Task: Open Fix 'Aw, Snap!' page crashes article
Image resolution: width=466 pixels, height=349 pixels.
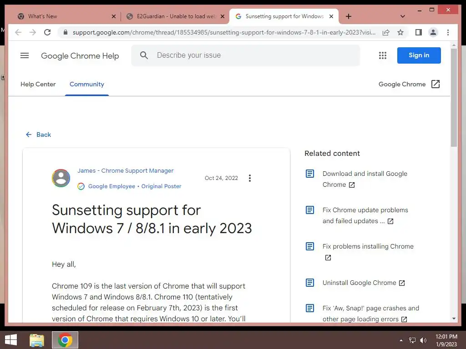Action: [370, 314]
